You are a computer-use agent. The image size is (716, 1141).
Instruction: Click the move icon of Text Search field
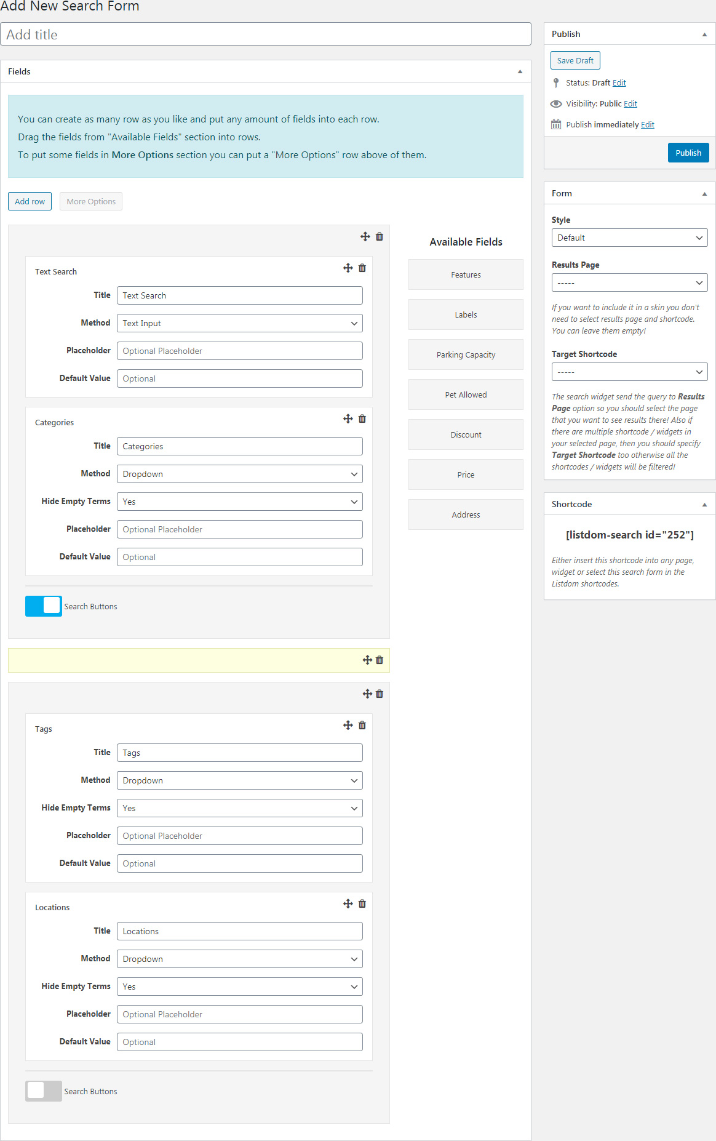(348, 268)
